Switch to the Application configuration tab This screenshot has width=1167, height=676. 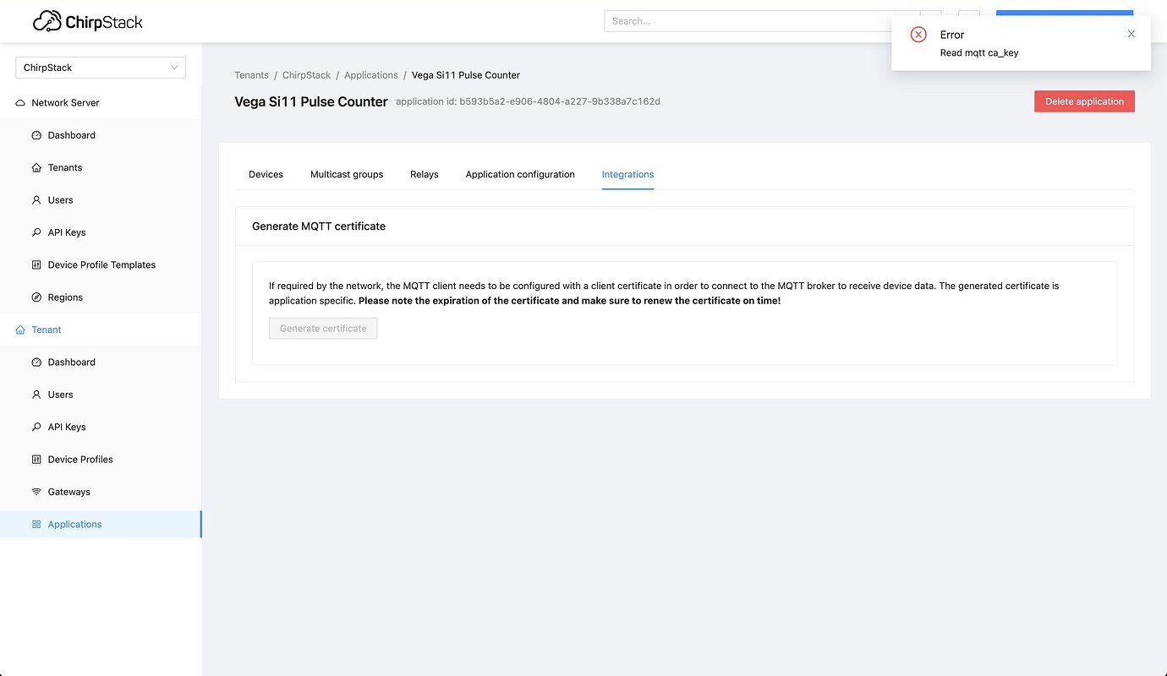tap(519, 174)
